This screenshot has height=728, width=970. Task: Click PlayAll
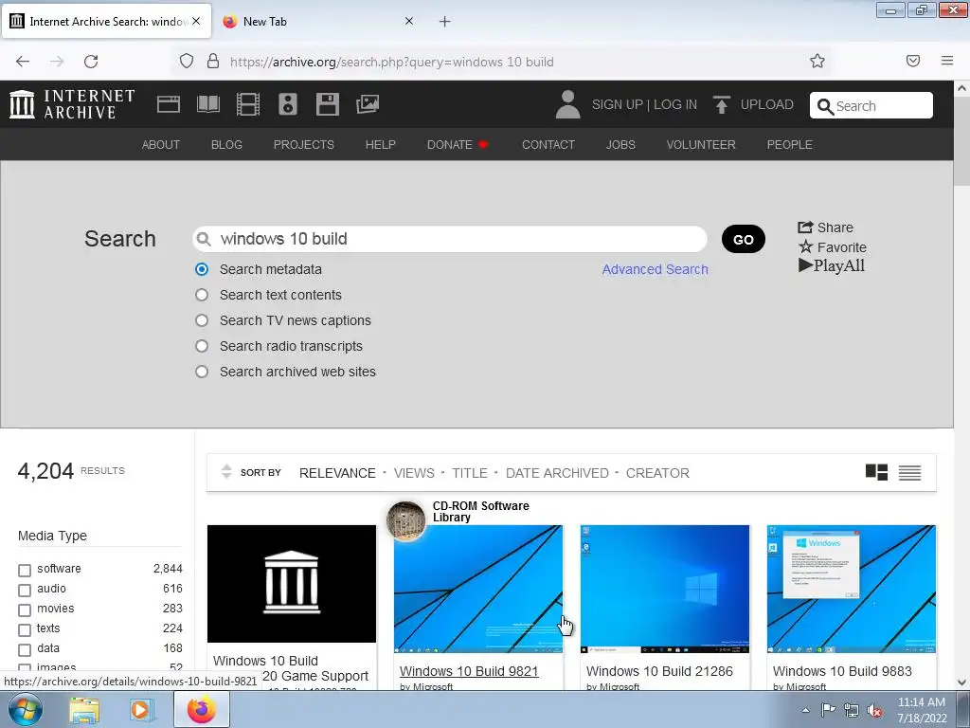[x=832, y=265]
